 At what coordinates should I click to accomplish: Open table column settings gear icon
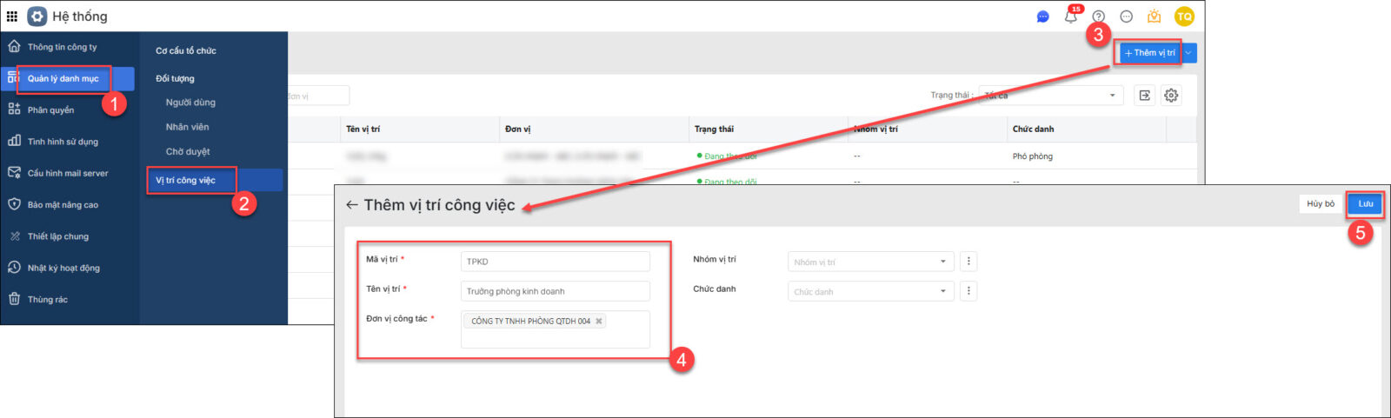1171,96
